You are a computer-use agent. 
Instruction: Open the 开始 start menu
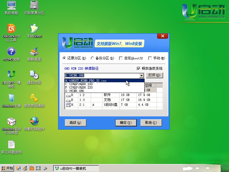[x=7, y=168]
